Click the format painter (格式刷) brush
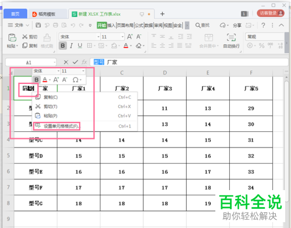 pyautogui.click(x=47, y=38)
